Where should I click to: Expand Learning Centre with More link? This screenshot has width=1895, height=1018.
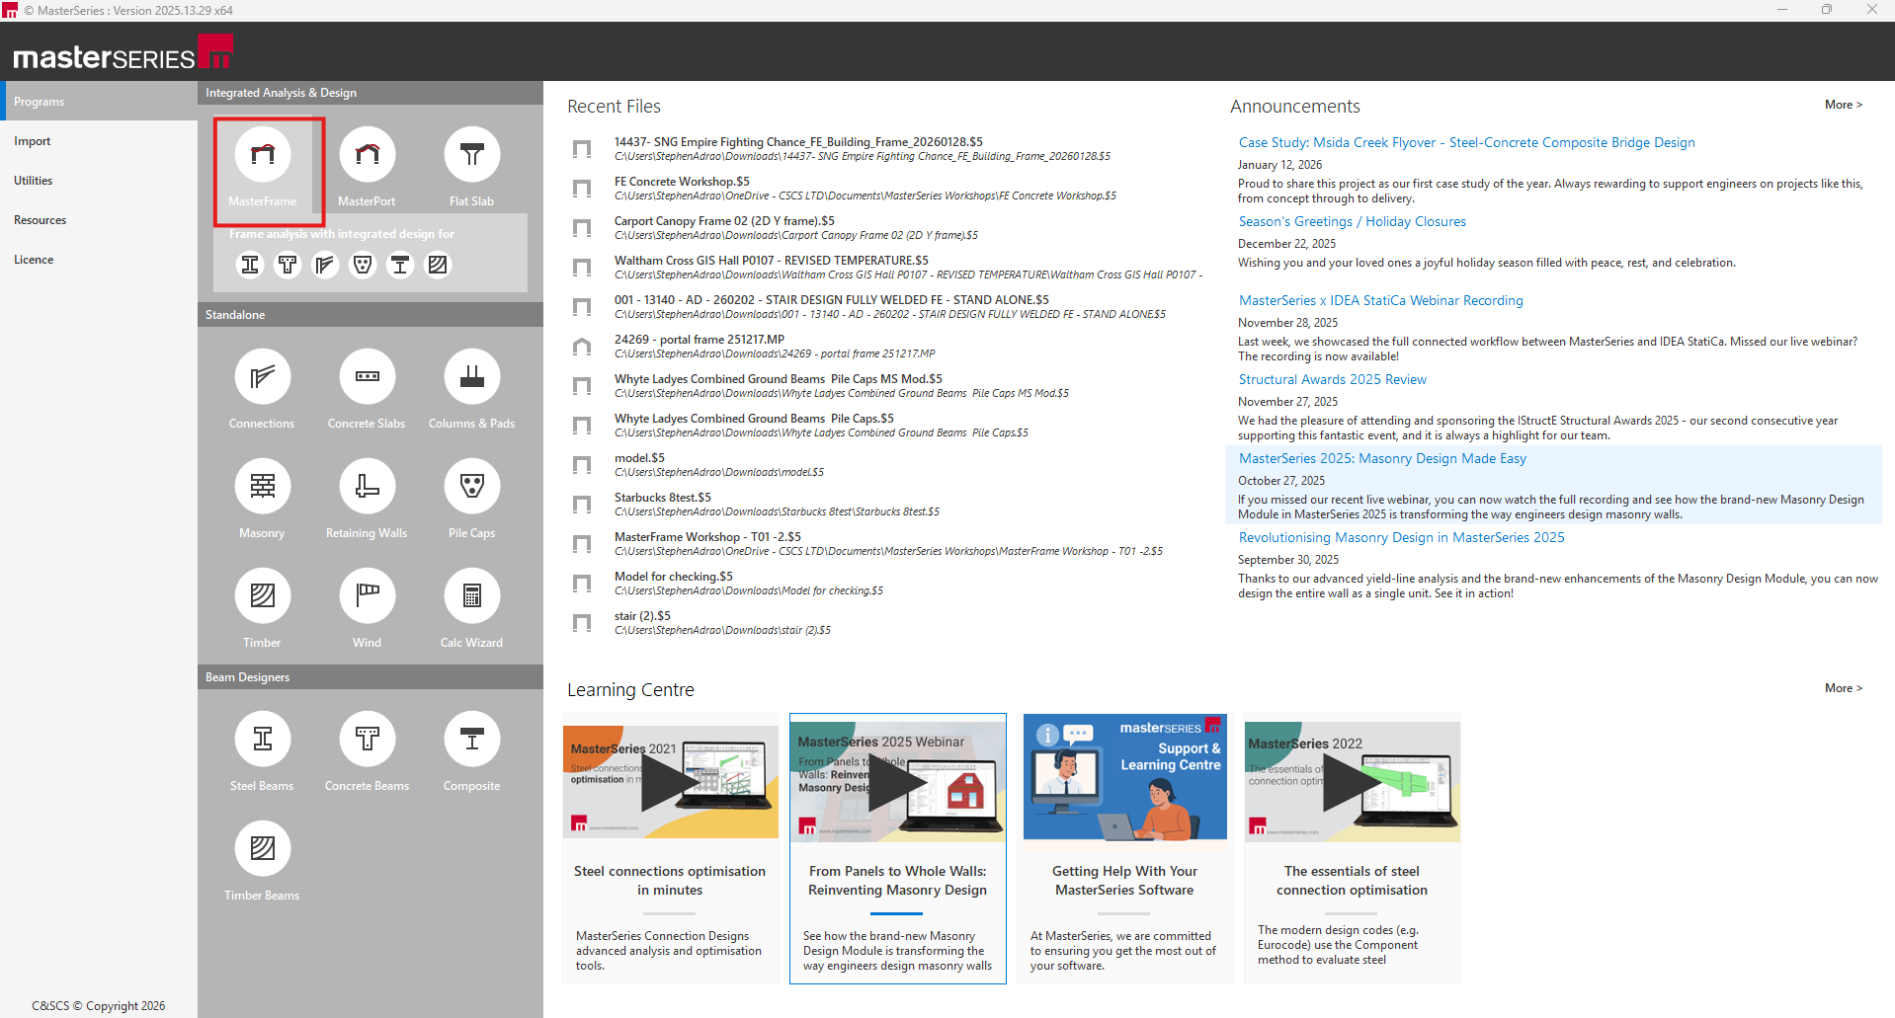tap(1843, 688)
